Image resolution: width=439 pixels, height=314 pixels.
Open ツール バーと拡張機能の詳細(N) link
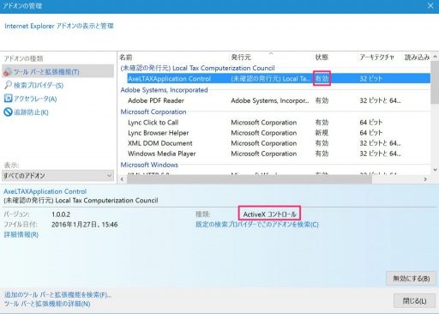click(47, 304)
